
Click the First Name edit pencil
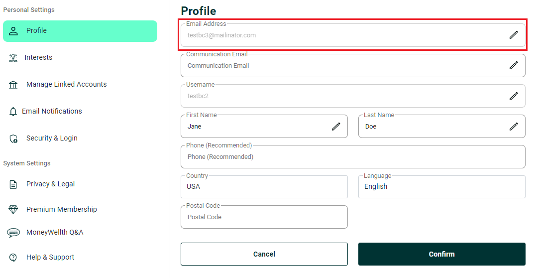coord(336,127)
